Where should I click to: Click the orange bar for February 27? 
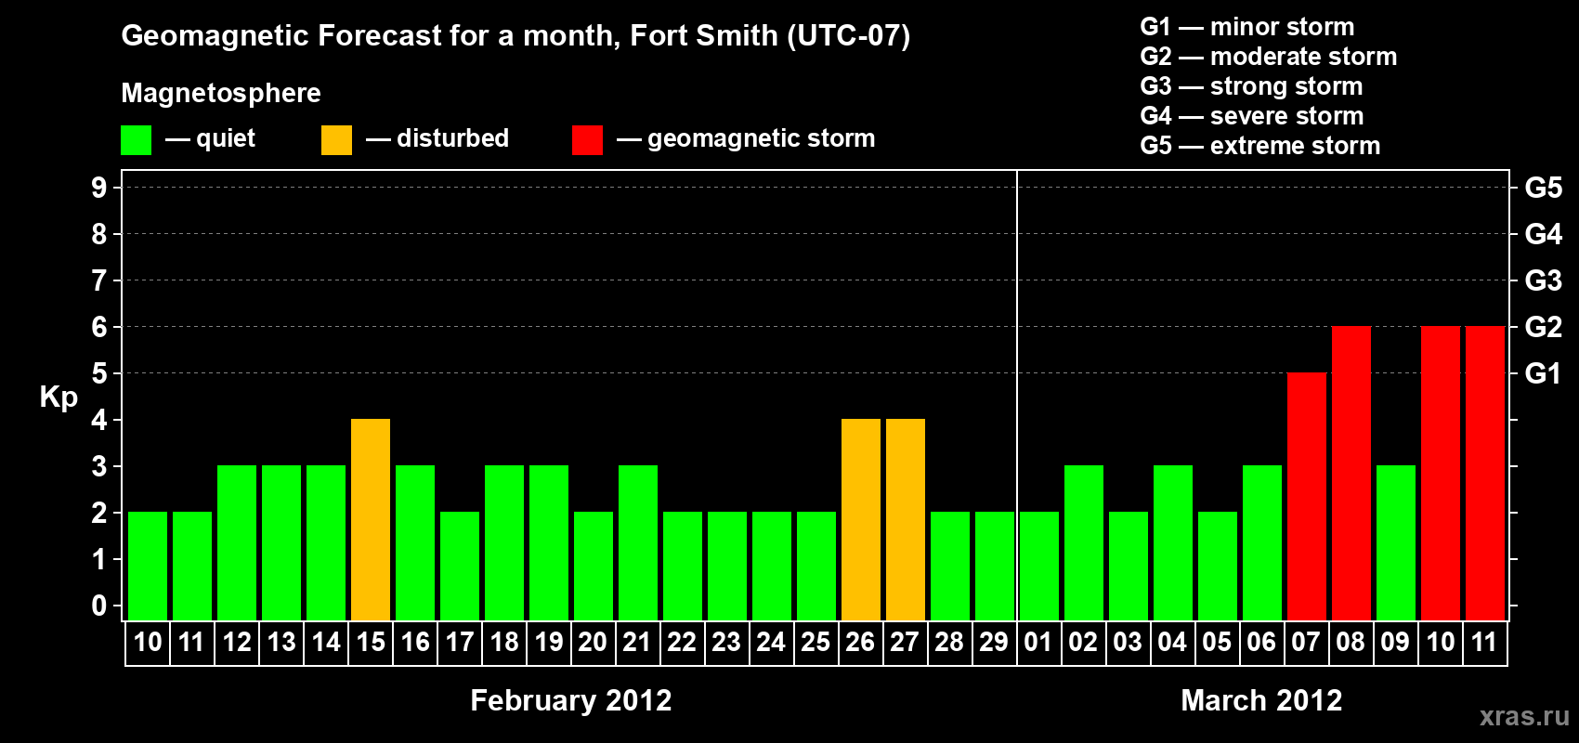[906, 520]
